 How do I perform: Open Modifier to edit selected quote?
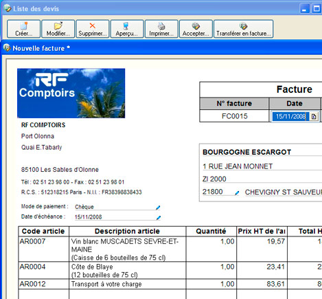58,29
